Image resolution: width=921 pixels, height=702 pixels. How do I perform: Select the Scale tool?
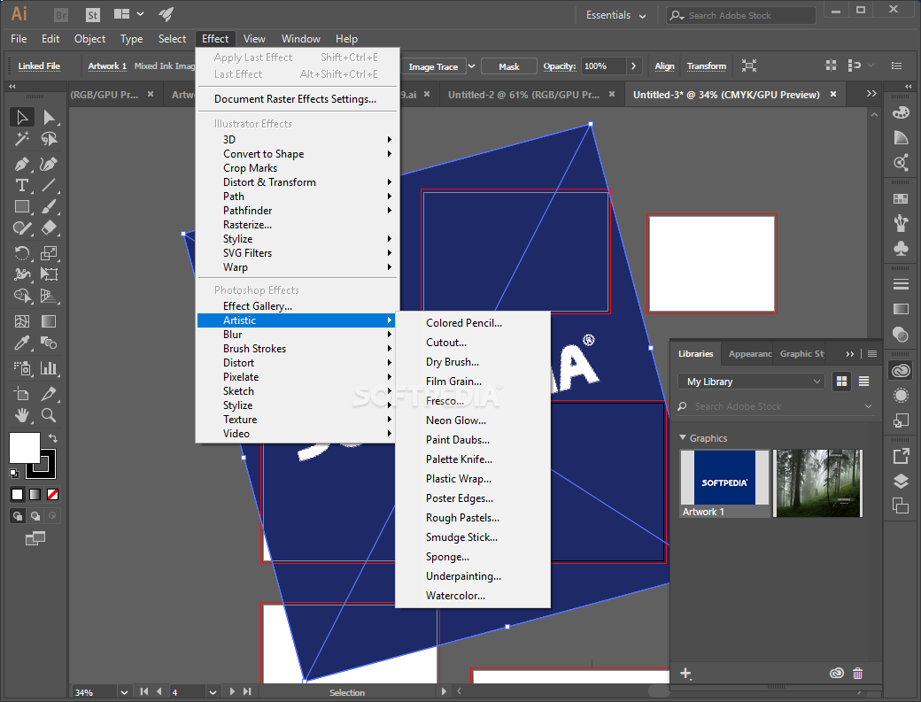click(x=49, y=253)
